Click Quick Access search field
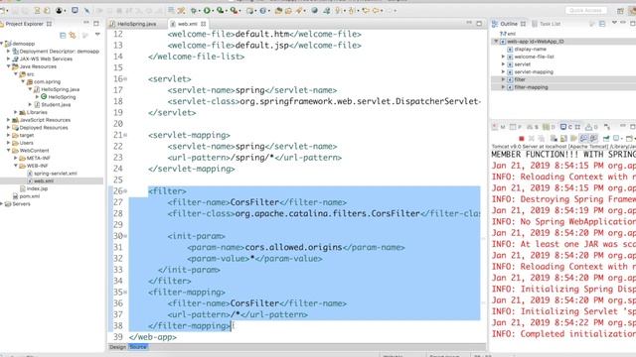This screenshot has height=357, width=636. (585, 11)
